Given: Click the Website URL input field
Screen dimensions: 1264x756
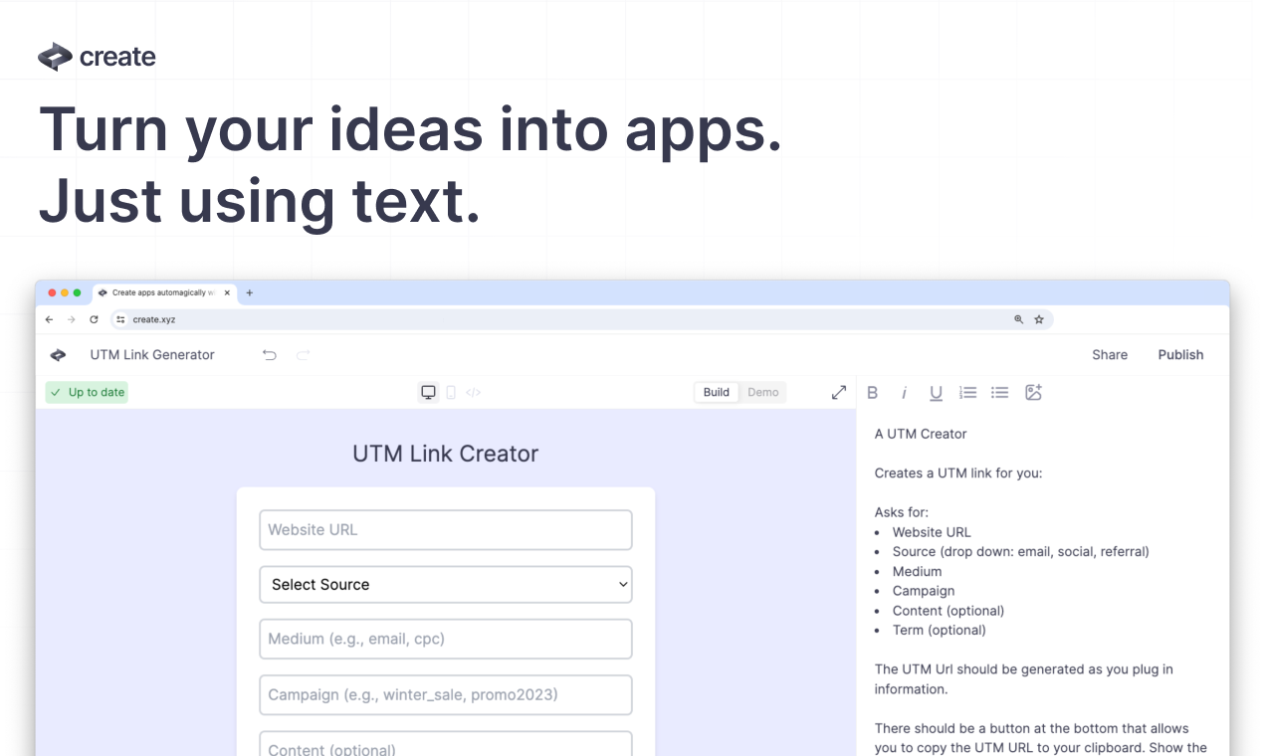Looking at the screenshot, I should [445, 529].
